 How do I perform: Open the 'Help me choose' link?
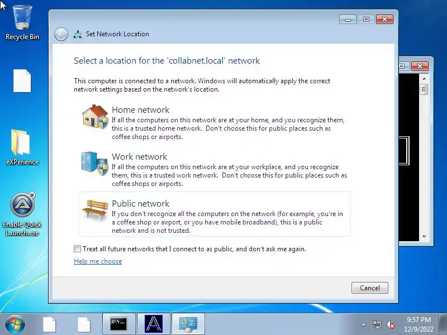point(98,261)
